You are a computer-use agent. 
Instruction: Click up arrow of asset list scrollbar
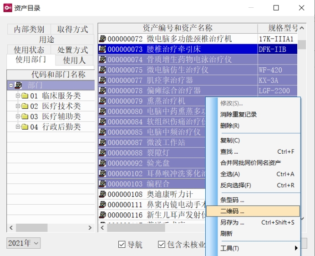(302, 28)
